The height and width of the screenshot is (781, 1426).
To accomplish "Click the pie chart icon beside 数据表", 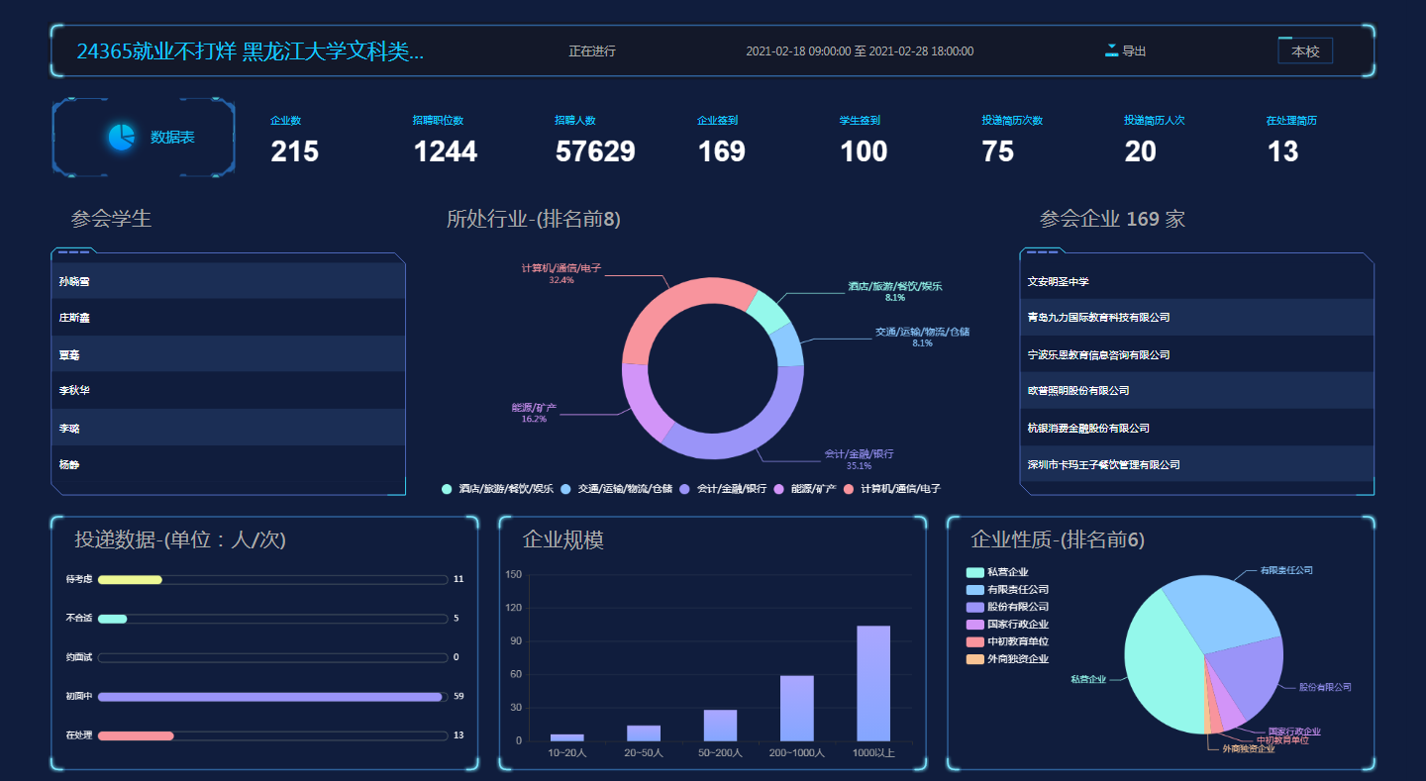I will click(x=121, y=138).
